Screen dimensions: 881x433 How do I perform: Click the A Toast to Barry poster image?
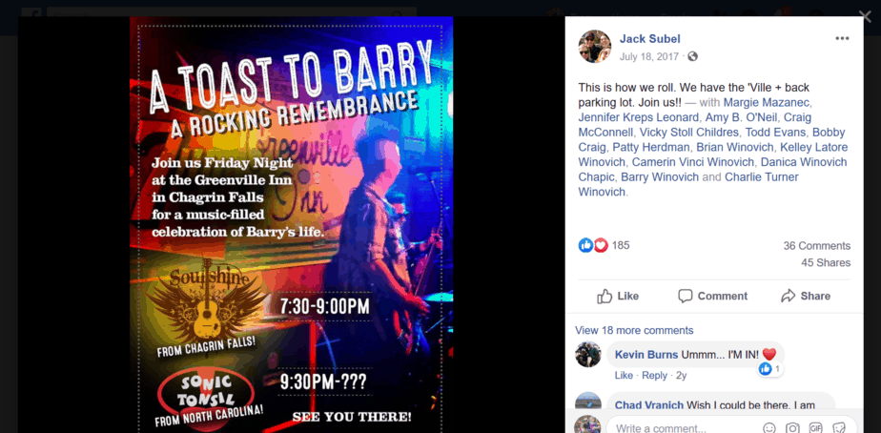[291, 225]
